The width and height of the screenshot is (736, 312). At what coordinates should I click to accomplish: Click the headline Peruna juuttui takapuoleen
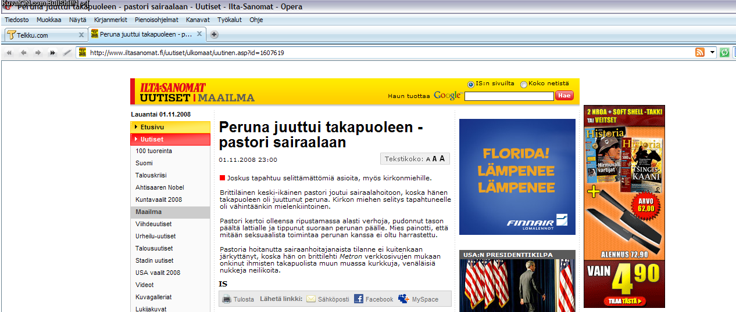320,135
